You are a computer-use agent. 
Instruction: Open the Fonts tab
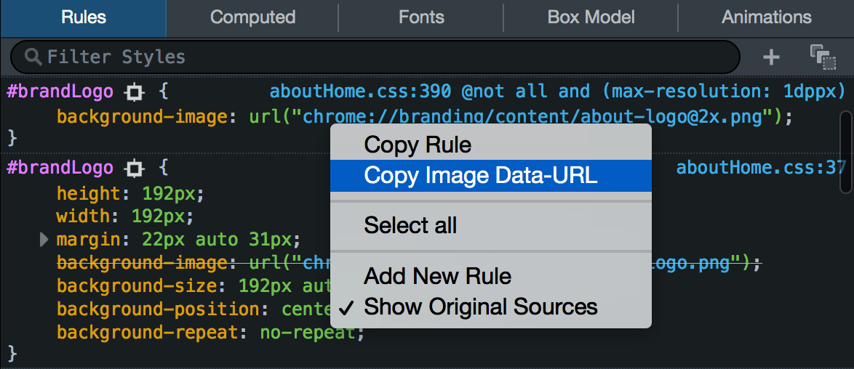point(421,17)
